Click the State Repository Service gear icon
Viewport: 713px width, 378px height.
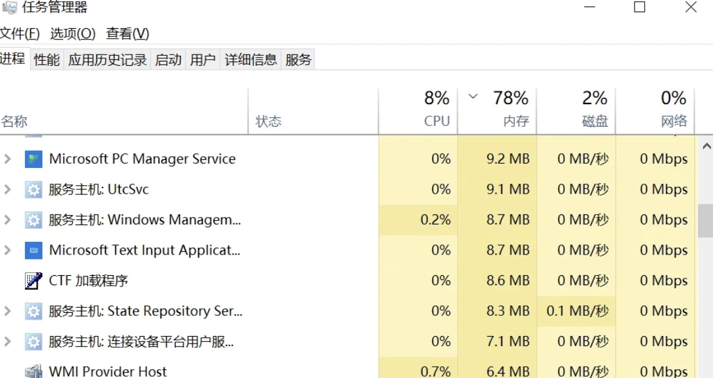pyautogui.click(x=33, y=312)
